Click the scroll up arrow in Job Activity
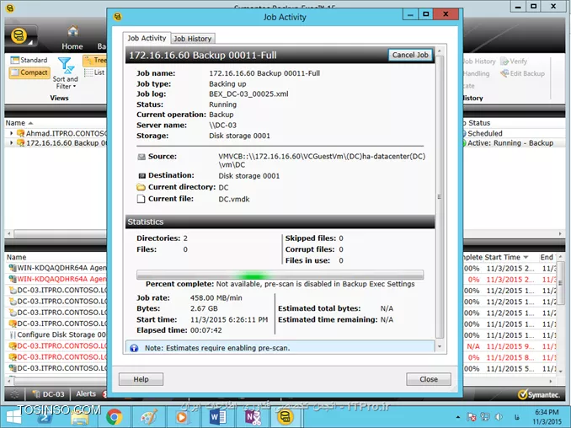 click(x=440, y=51)
